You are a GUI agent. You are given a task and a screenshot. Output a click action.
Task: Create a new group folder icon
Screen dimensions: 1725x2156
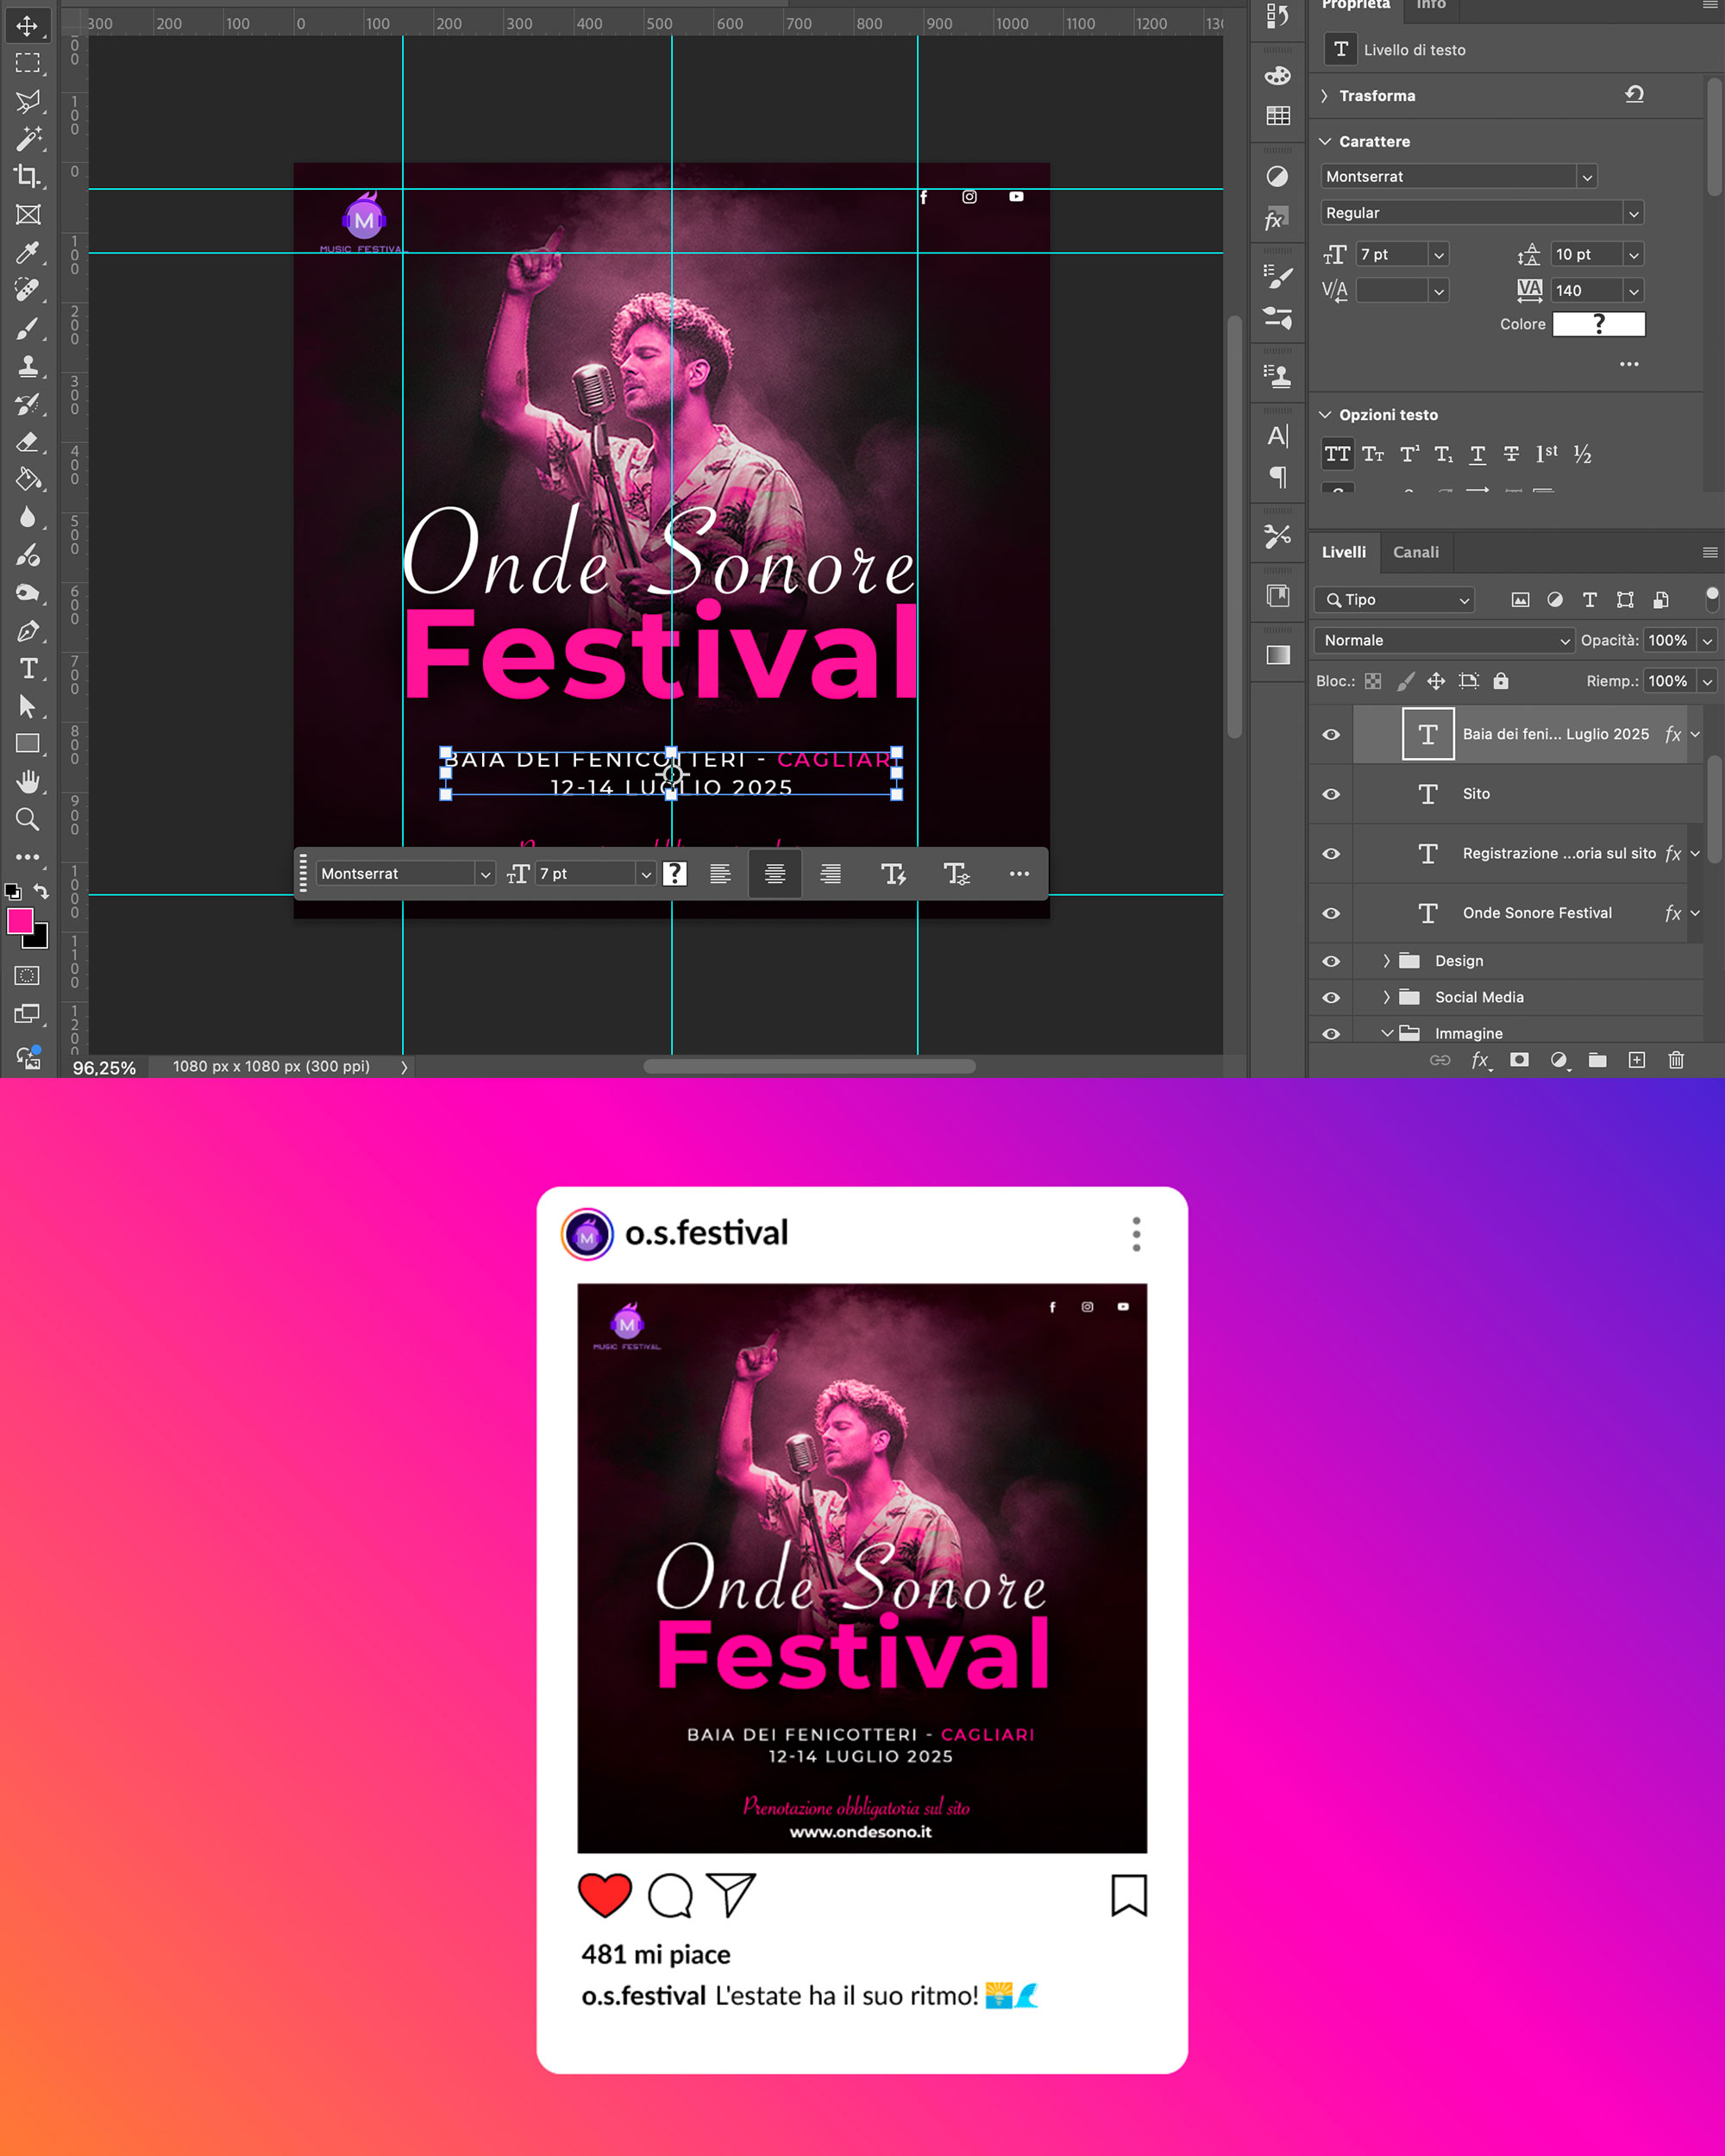click(x=1597, y=1060)
